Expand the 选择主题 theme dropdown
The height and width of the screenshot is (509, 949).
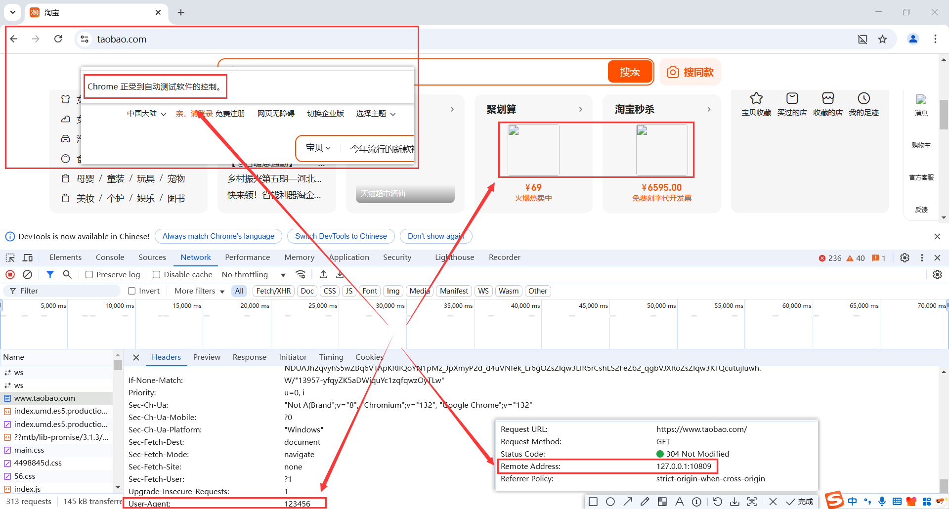click(x=376, y=114)
